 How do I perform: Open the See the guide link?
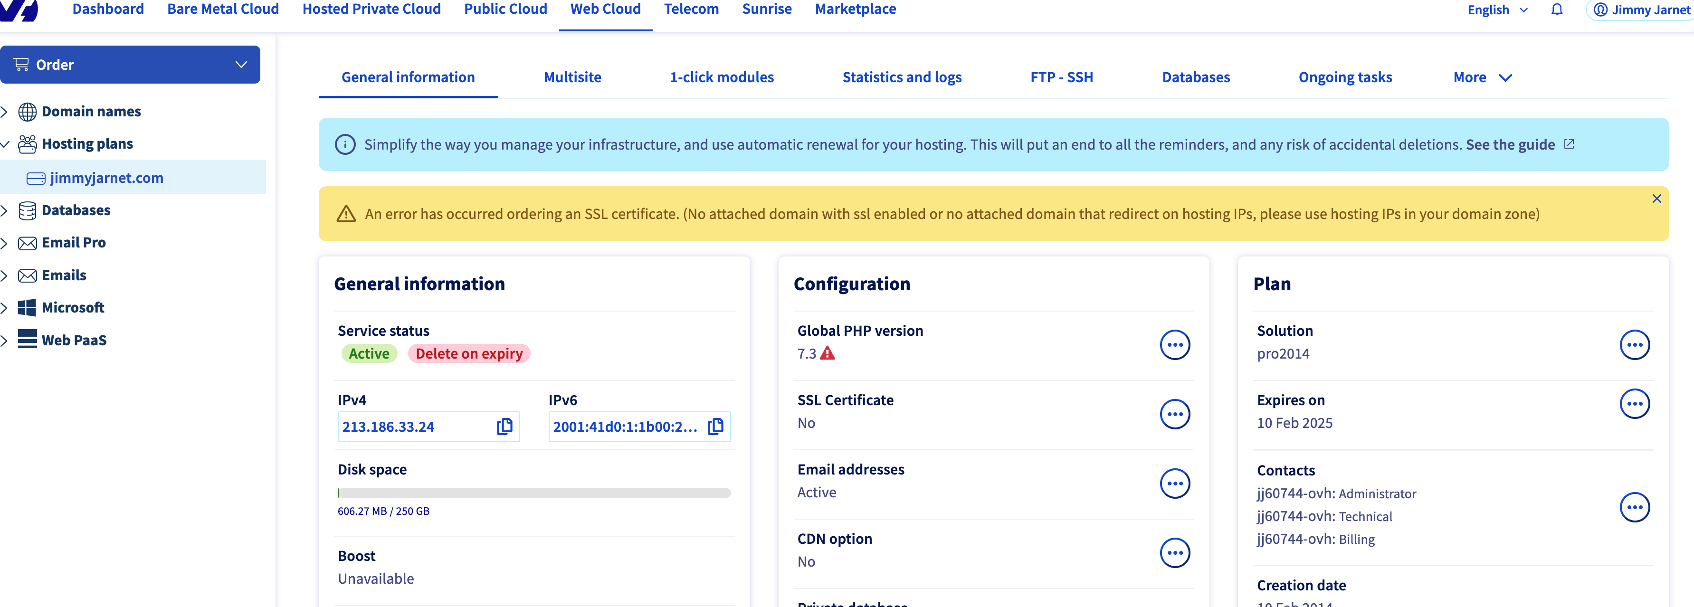(x=1511, y=145)
